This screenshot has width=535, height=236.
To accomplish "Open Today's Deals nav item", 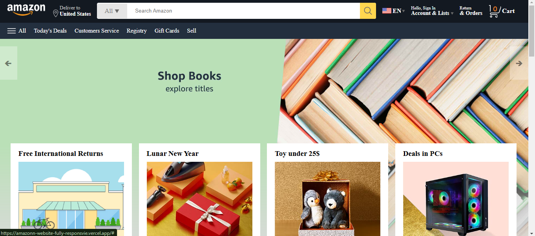I will point(50,31).
